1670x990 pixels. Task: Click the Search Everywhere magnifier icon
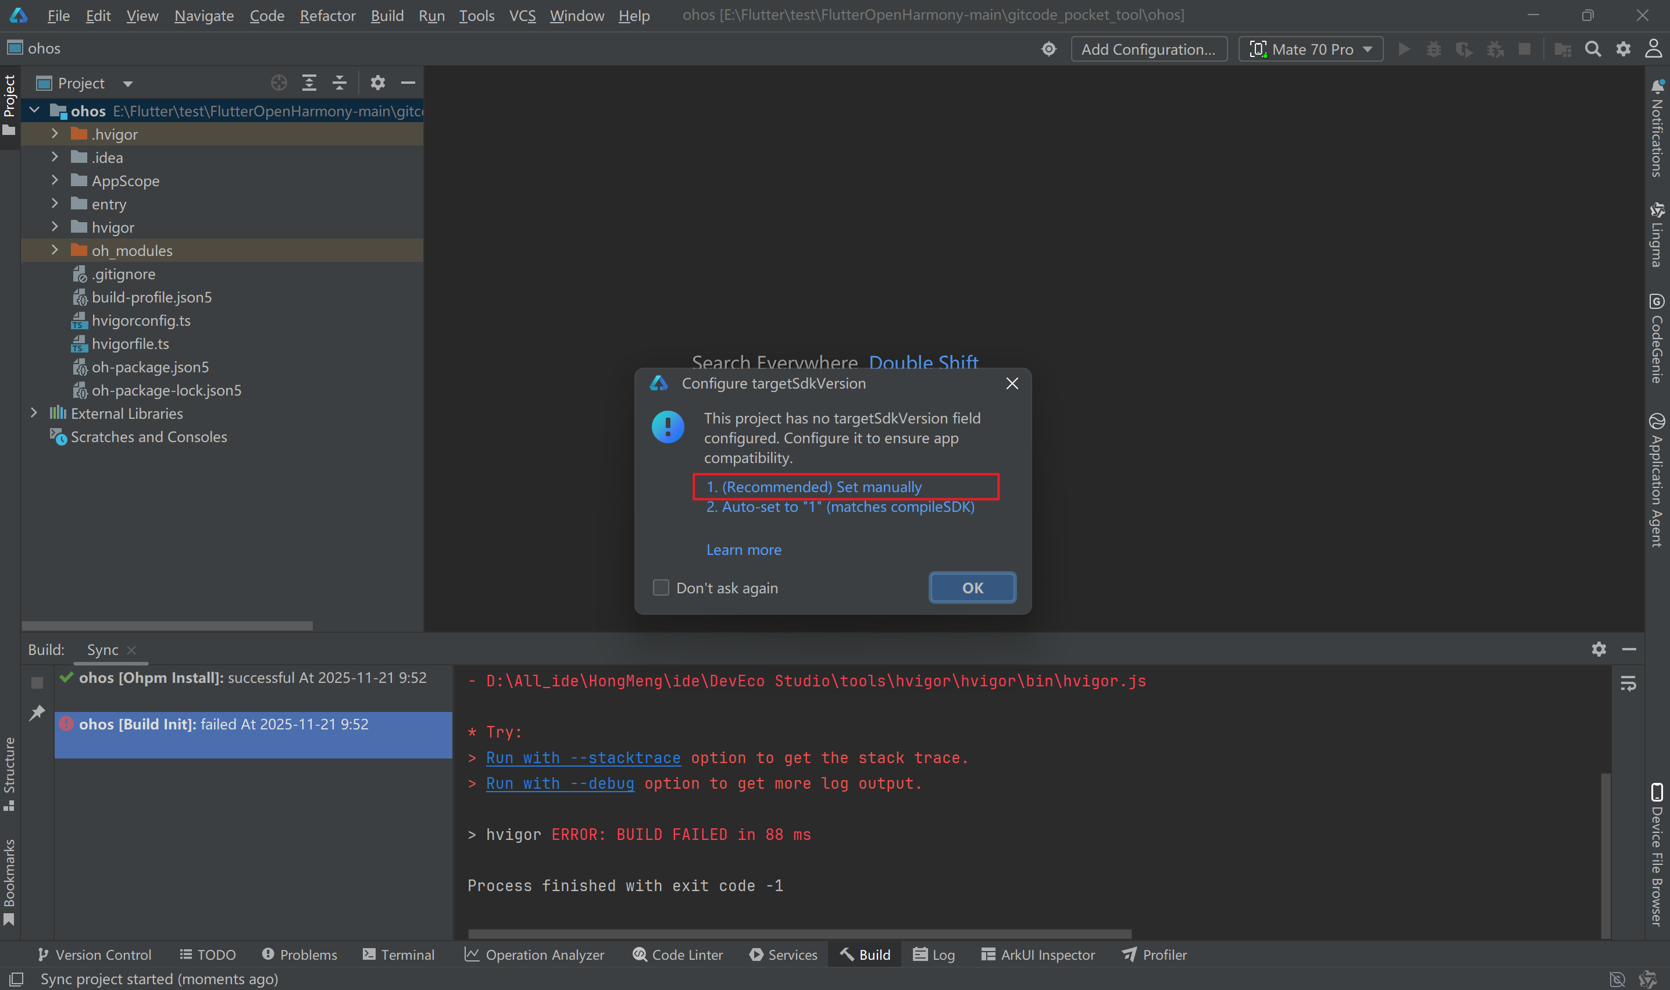[x=1593, y=49]
